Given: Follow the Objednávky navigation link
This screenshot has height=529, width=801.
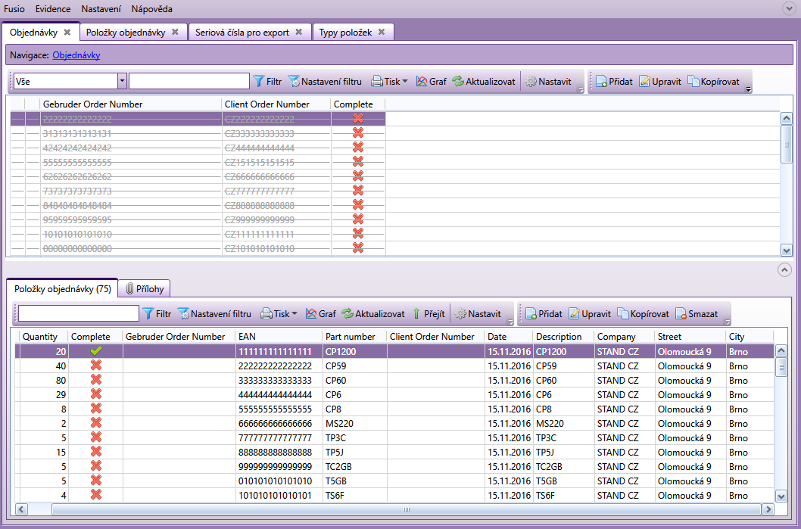Looking at the screenshot, I should click(x=76, y=55).
